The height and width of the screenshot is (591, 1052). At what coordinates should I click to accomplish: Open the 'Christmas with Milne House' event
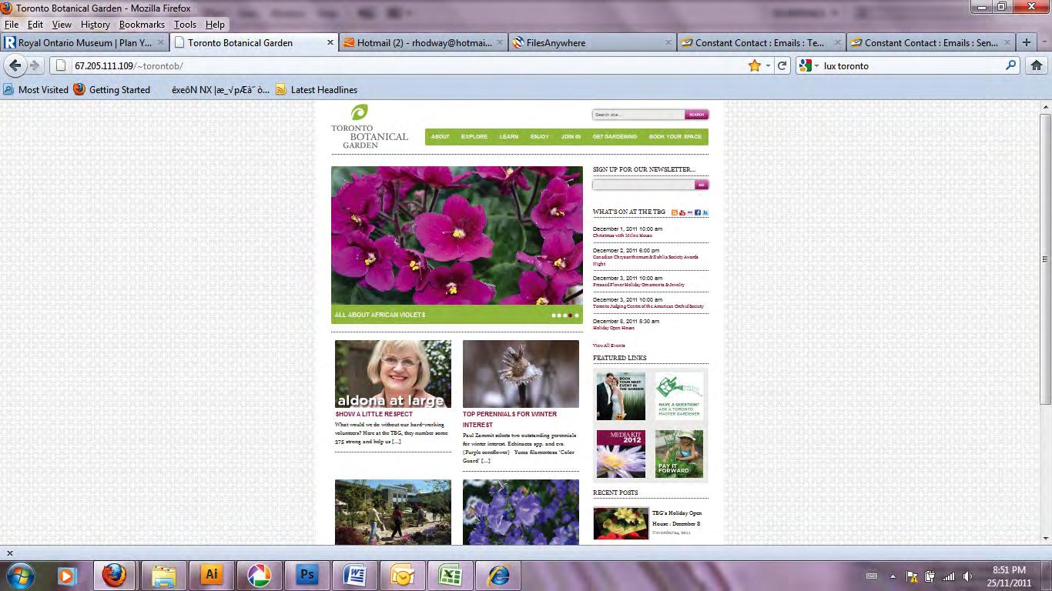622,235
